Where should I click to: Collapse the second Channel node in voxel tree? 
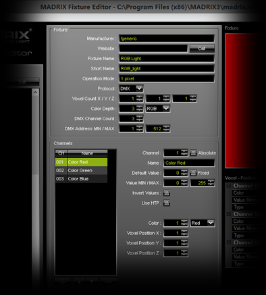tap(229, 214)
